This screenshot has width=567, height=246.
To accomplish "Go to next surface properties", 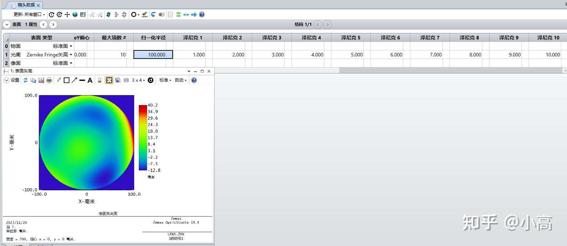I will coord(53,24).
